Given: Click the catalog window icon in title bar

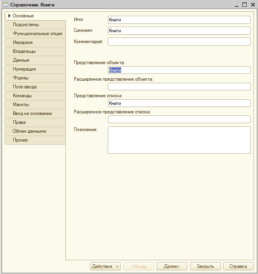Looking at the screenshot, I should (5, 4).
